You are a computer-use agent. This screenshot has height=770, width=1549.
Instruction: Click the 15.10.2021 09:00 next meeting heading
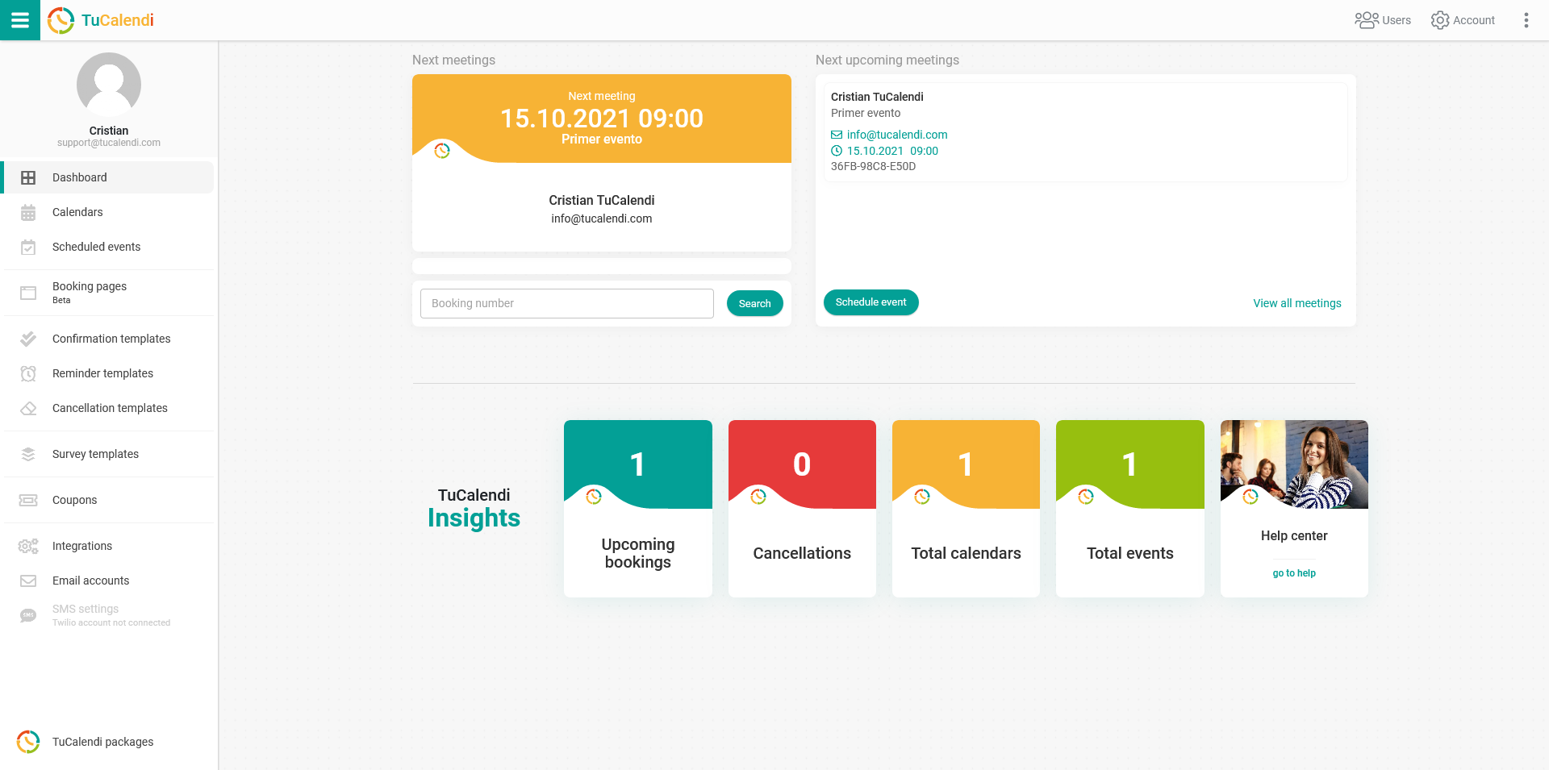pos(602,119)
